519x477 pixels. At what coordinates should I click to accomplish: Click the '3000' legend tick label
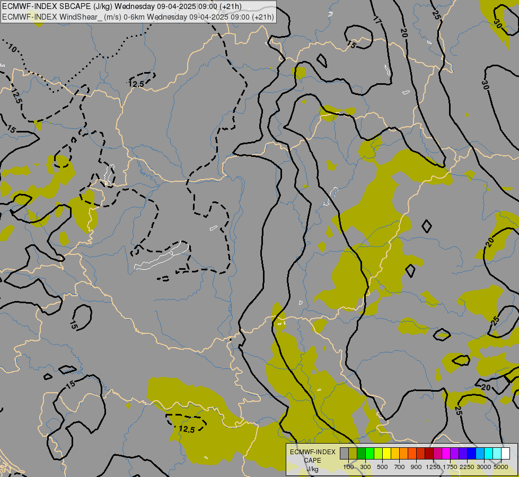click(x=484, y=467)
